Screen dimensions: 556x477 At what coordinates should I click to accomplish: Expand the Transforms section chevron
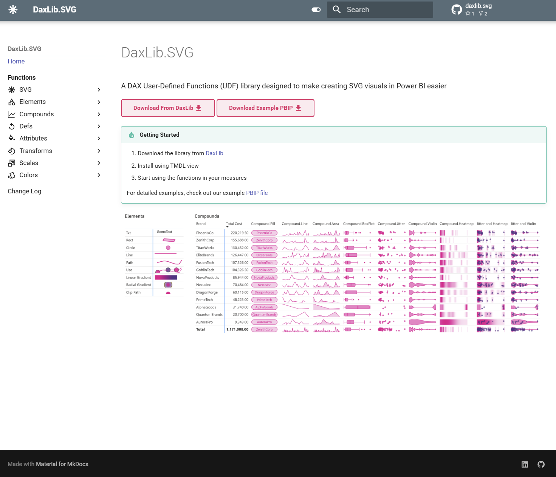pyautogui.click(x=99, y=151)
